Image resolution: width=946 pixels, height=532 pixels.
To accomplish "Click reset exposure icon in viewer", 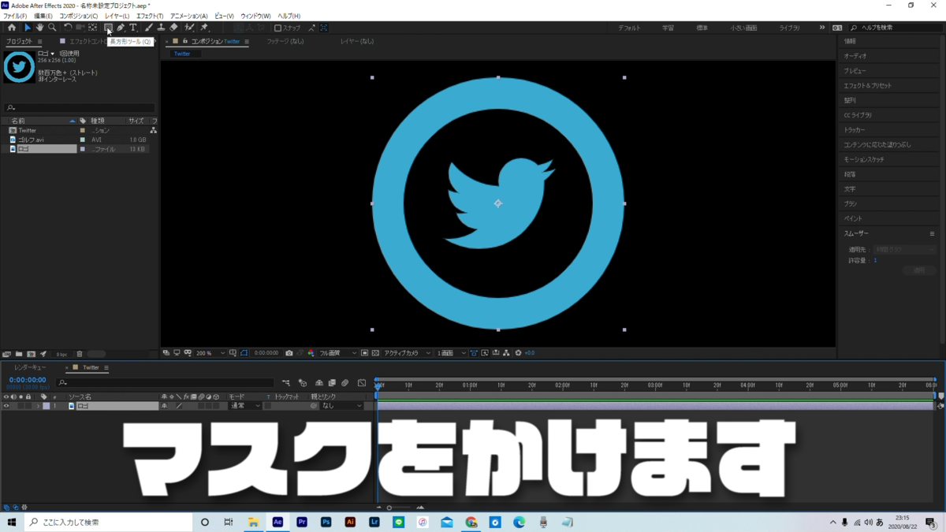I will 518,353.
